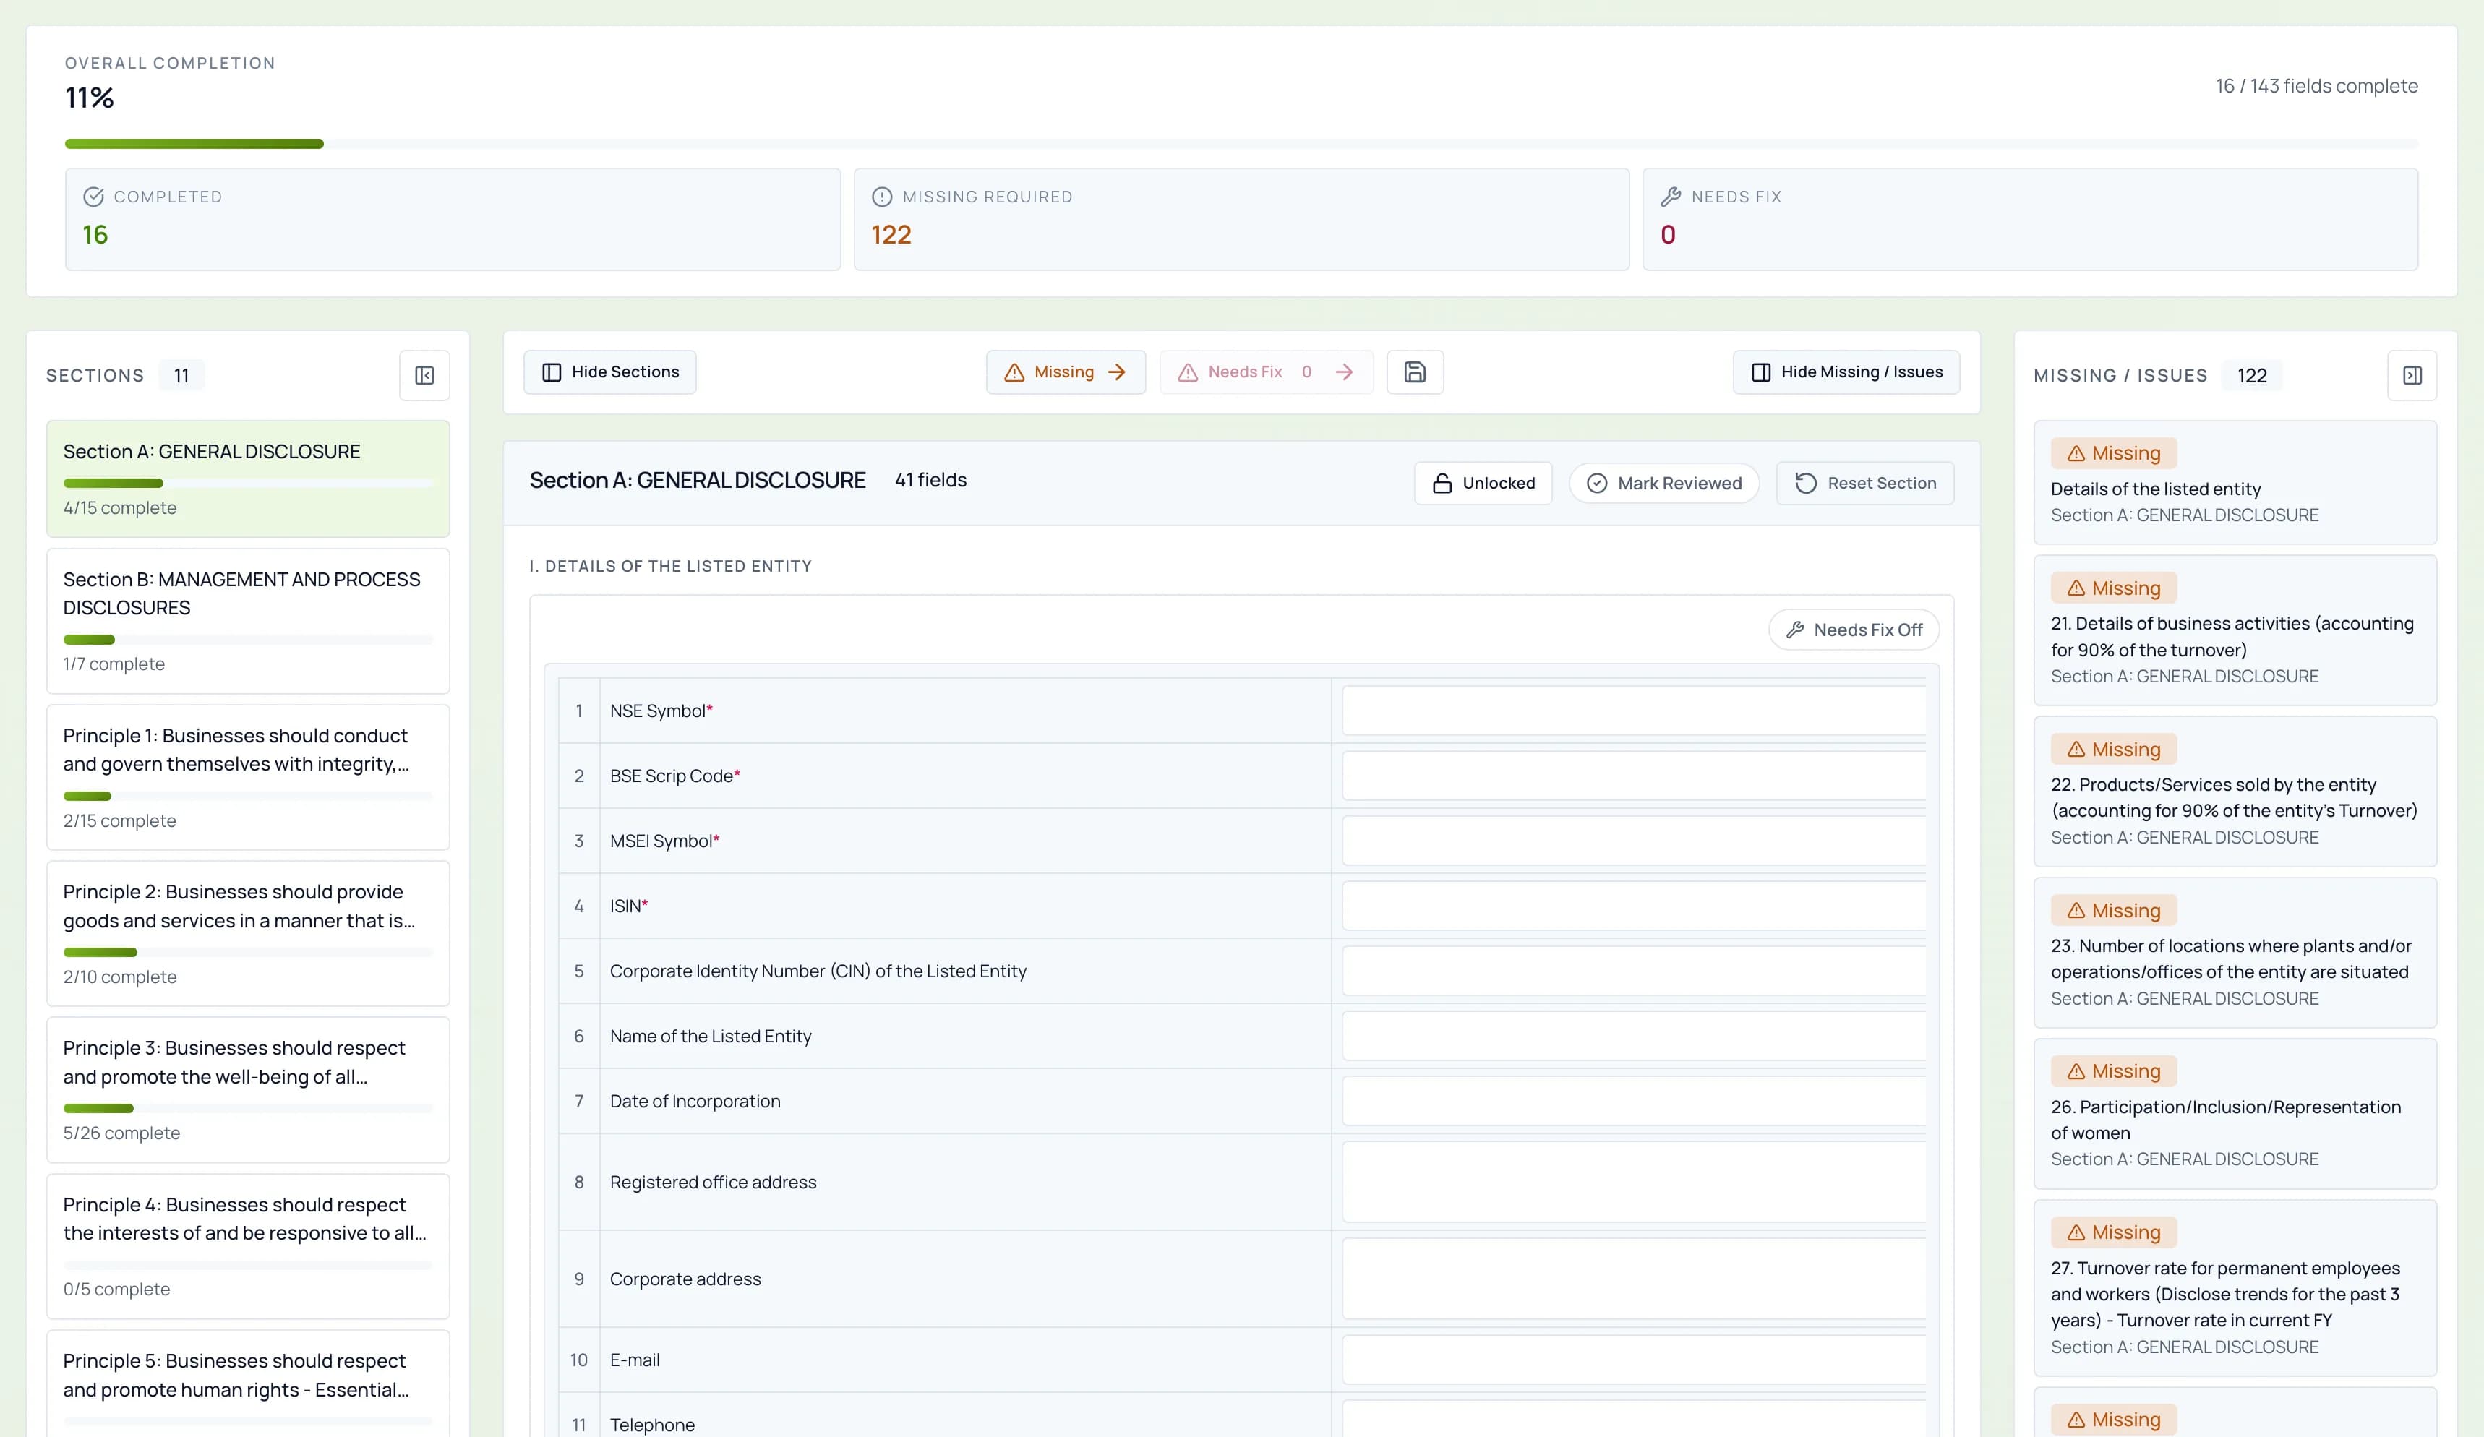The image size is (2484, 1437).
Task: Click Principle 3 5/26 progress bar
Action: point(247,1109)
